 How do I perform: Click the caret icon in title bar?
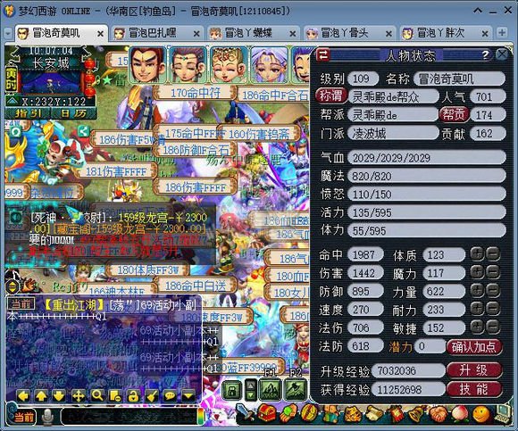478,11
